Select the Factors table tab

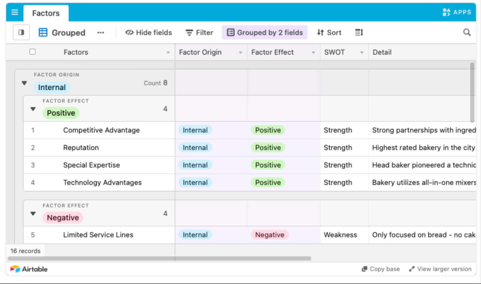[x=46, y=13]
